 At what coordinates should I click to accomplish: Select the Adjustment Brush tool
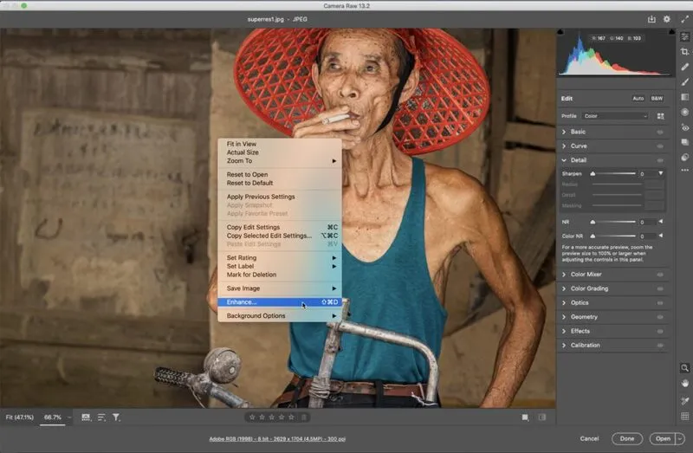point(684,81)
